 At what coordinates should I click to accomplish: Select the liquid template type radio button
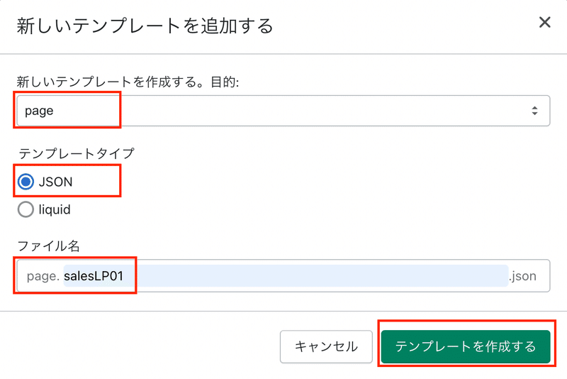26,209
